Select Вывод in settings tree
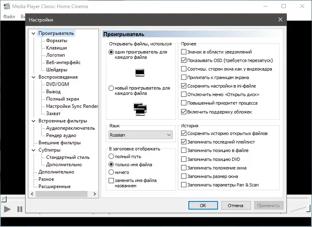Screen dimensions: 312x227 53,92
